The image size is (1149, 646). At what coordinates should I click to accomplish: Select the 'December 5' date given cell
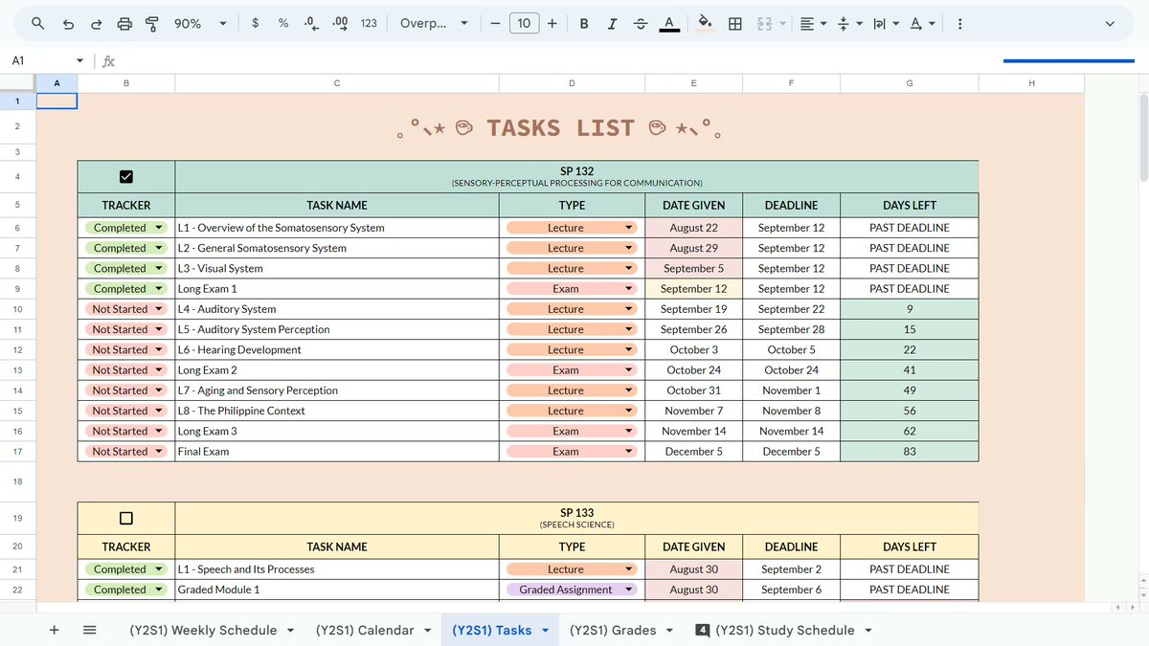693,452
